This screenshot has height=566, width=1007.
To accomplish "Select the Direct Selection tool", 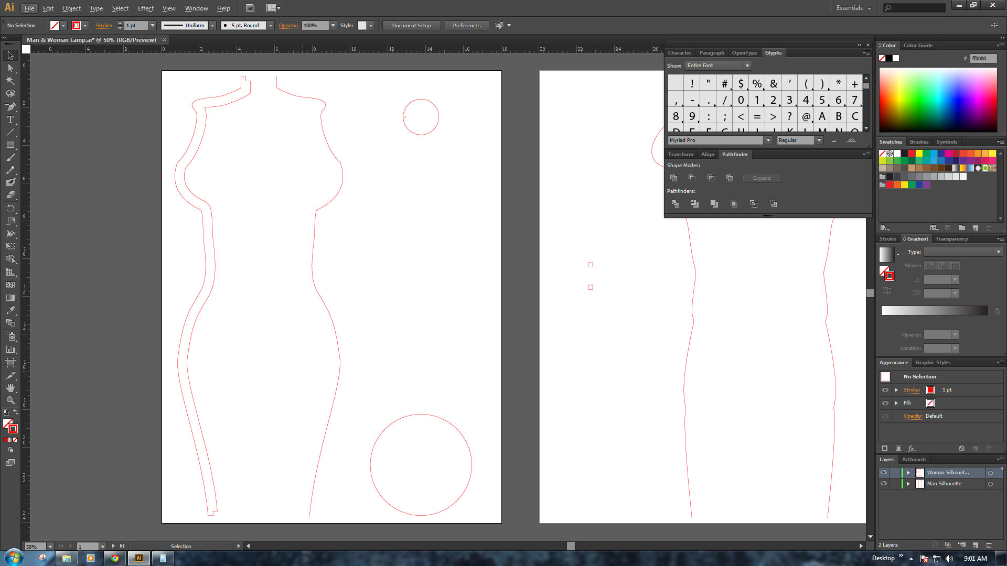I will pos(10,68).
